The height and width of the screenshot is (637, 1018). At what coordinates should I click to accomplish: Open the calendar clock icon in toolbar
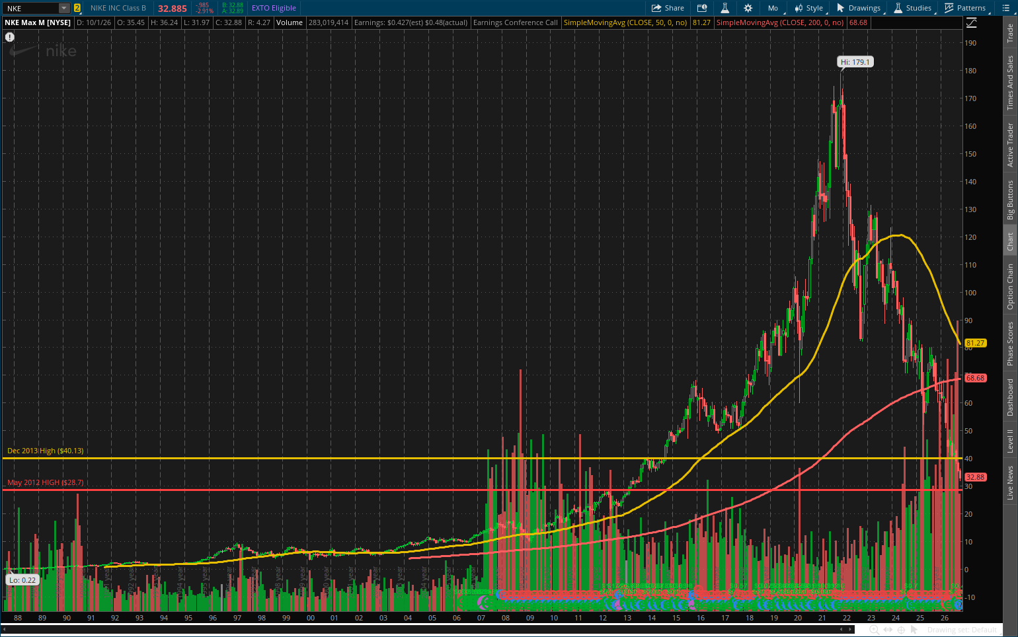point(702,8)
